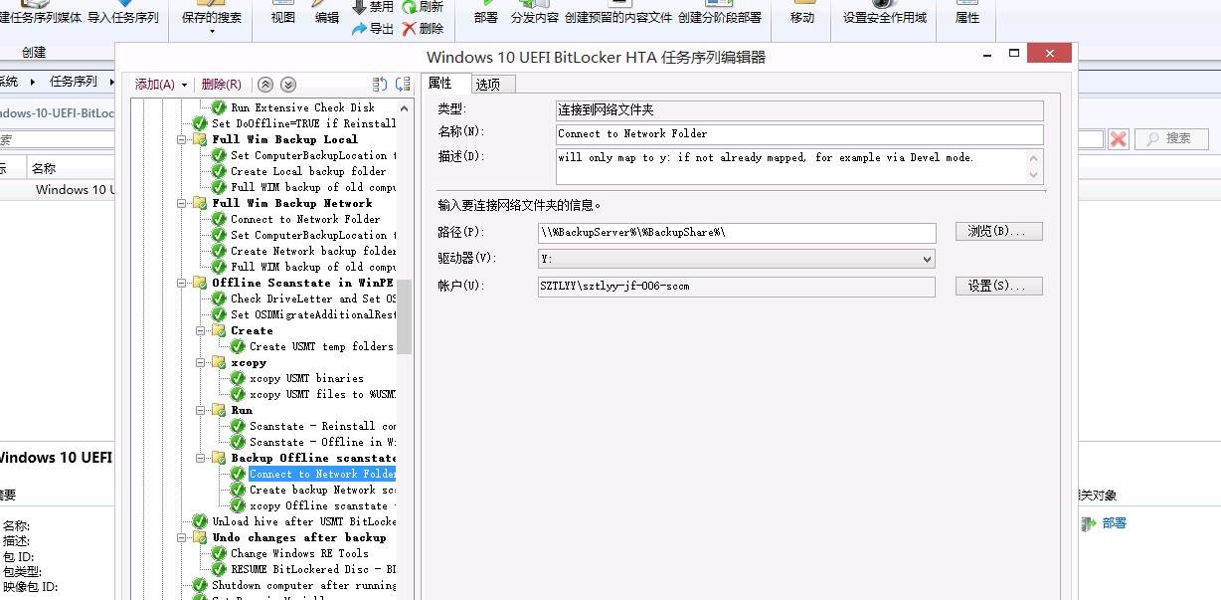Open the 保存的搜索 saved searches dropdown
This screenshot has width=1221, height=600.
pos(212,20)
